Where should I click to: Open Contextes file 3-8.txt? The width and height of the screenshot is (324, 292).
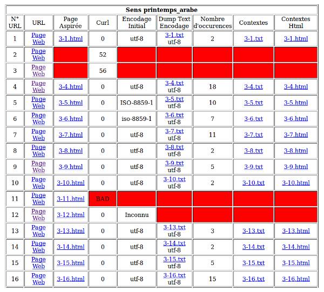click(x=254, y=151)
